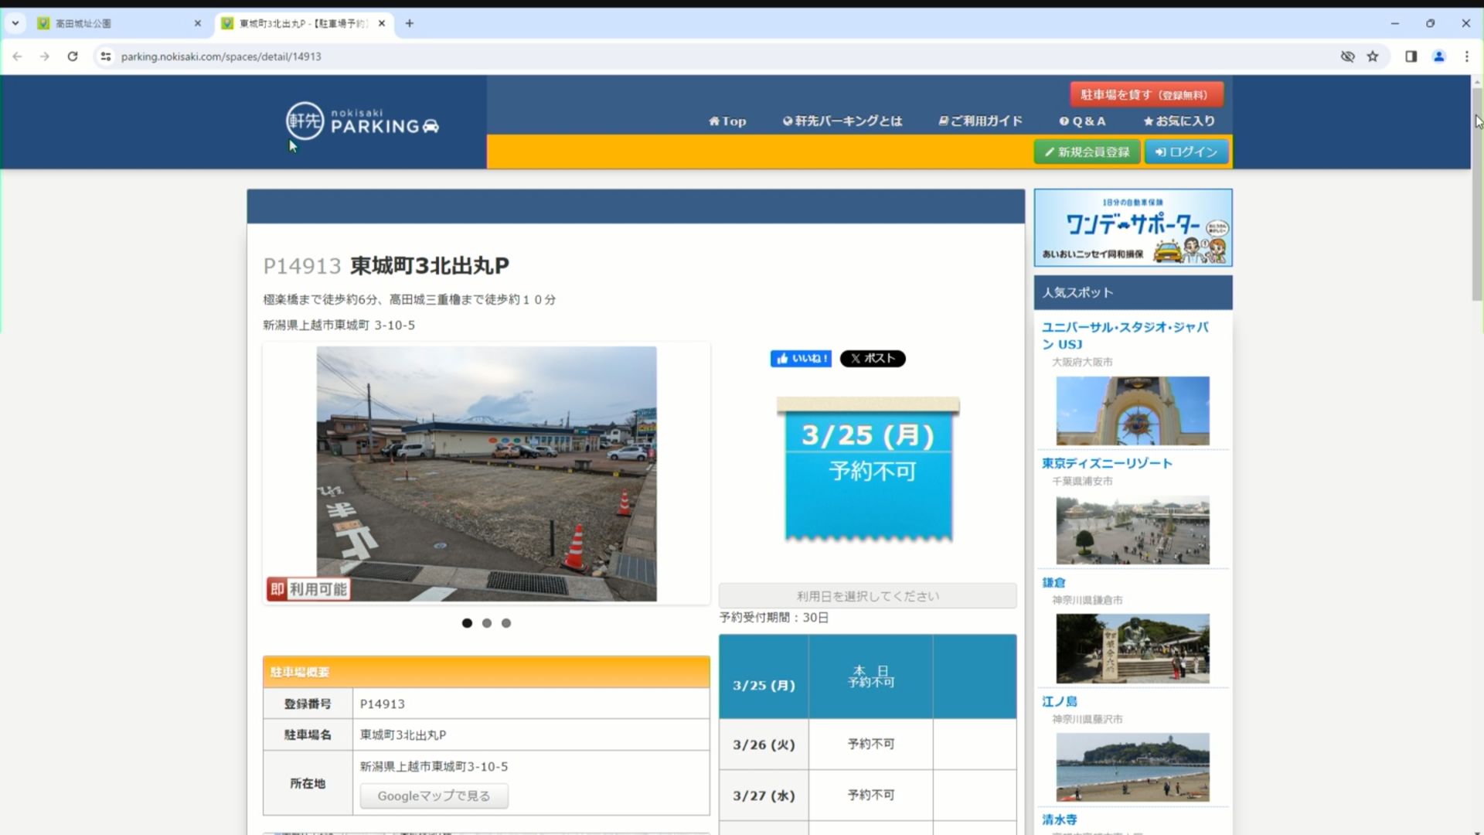1484x835 pixels.
Task: Click the reload page icon
Action: [x=73, y=56]
